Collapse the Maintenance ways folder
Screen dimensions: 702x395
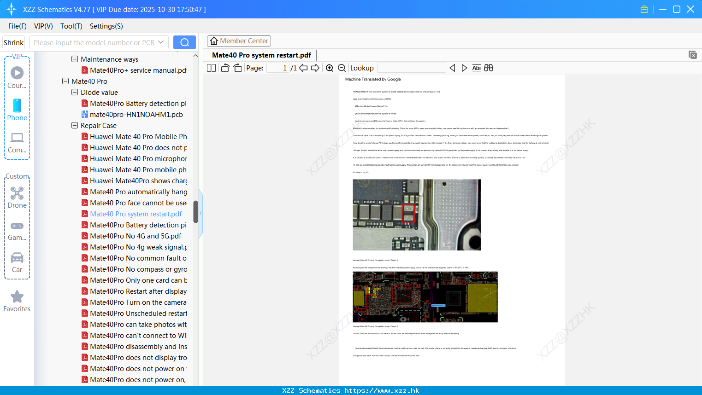coord(75,59)
